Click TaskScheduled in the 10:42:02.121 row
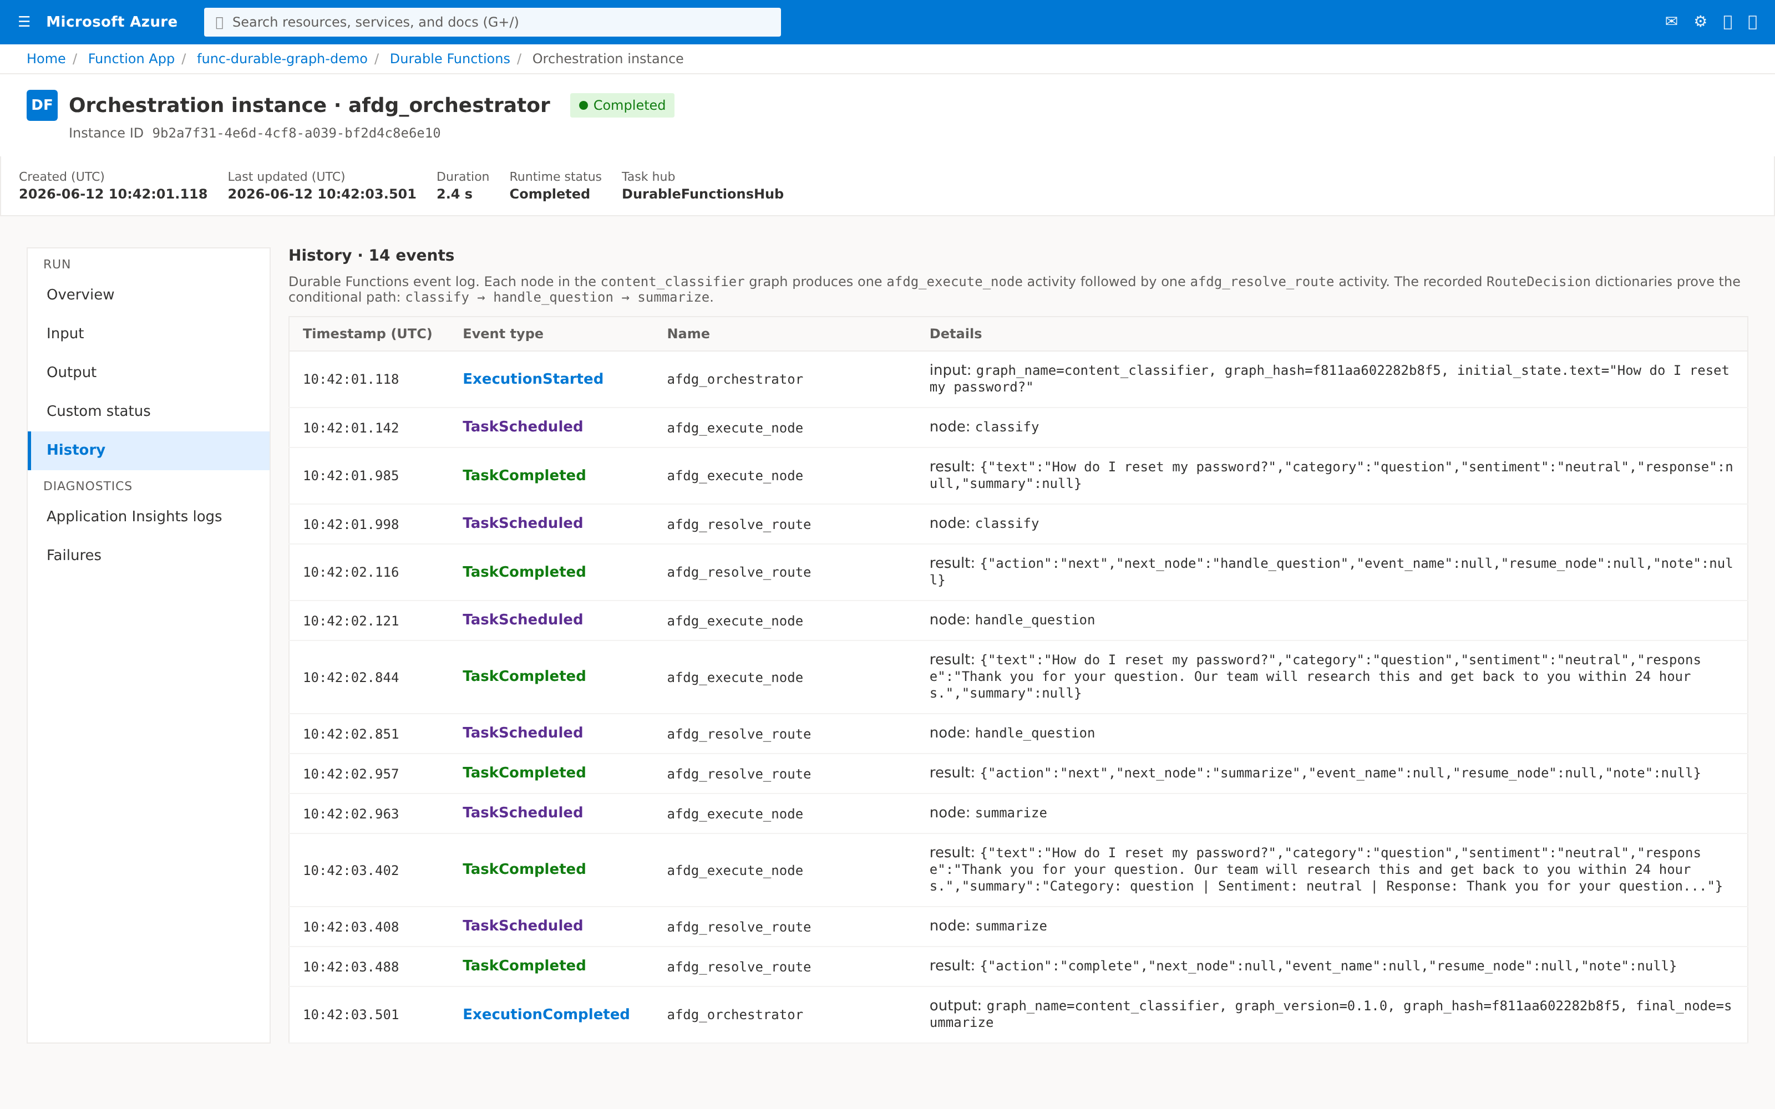The image size is (1775, 1109). tap(522, 620)
